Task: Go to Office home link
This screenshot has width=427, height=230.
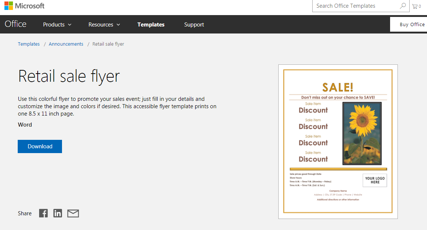Action: pyautogui.click(x=16, y=24)
